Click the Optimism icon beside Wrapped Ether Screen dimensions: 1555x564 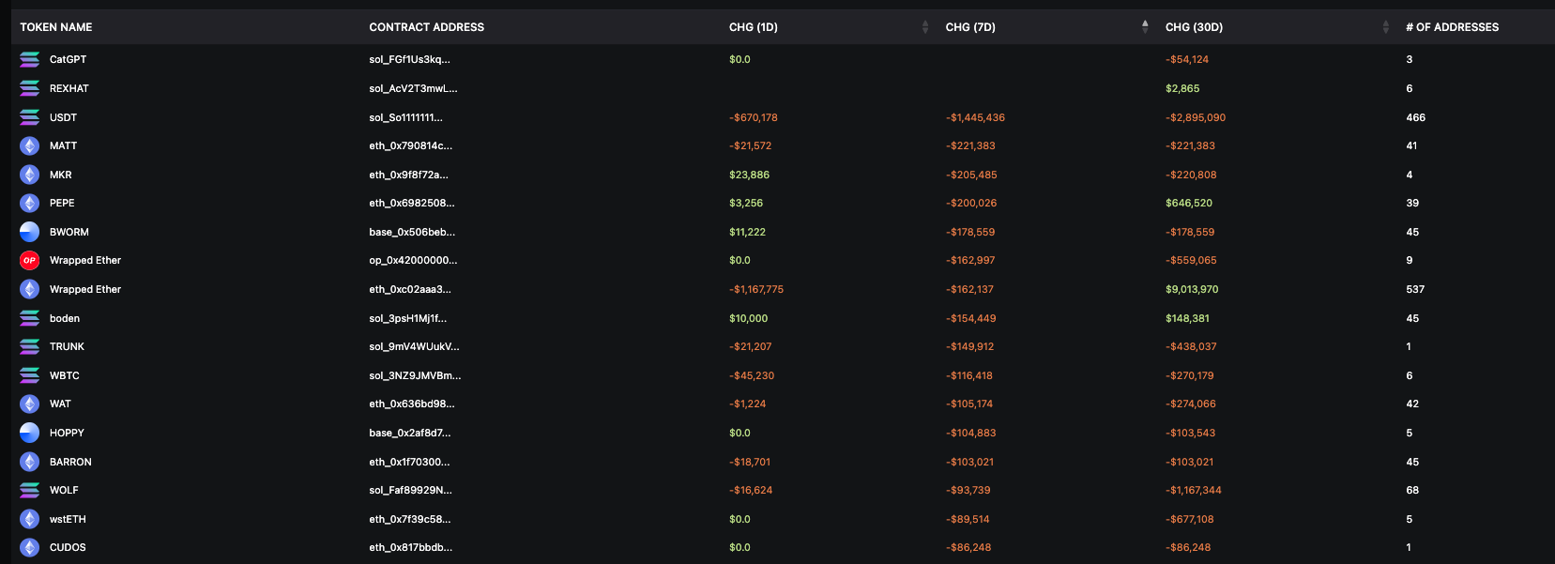(30, 260)
